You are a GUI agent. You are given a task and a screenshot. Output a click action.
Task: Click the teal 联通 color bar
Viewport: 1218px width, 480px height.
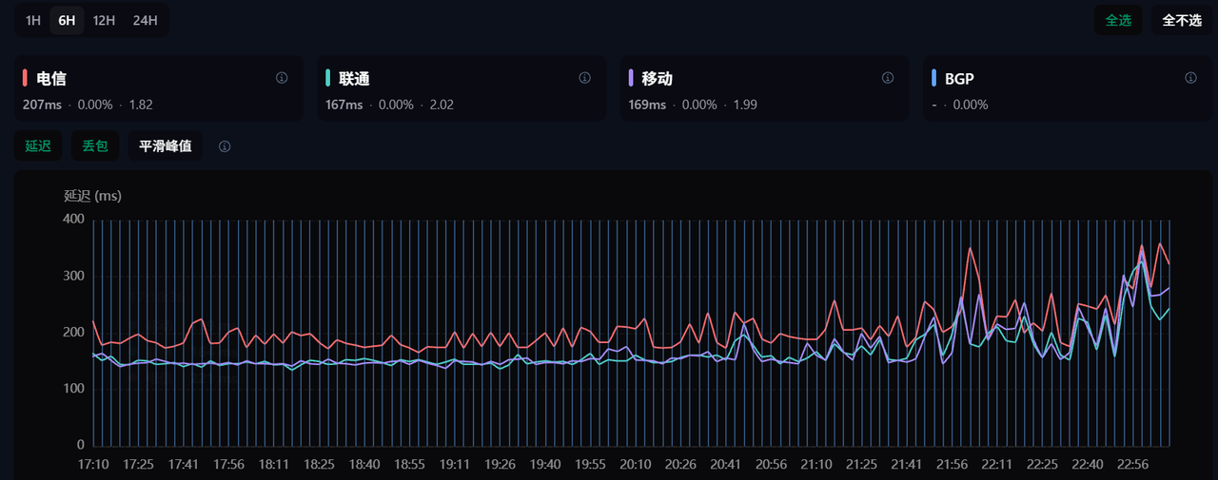point(328,78)
